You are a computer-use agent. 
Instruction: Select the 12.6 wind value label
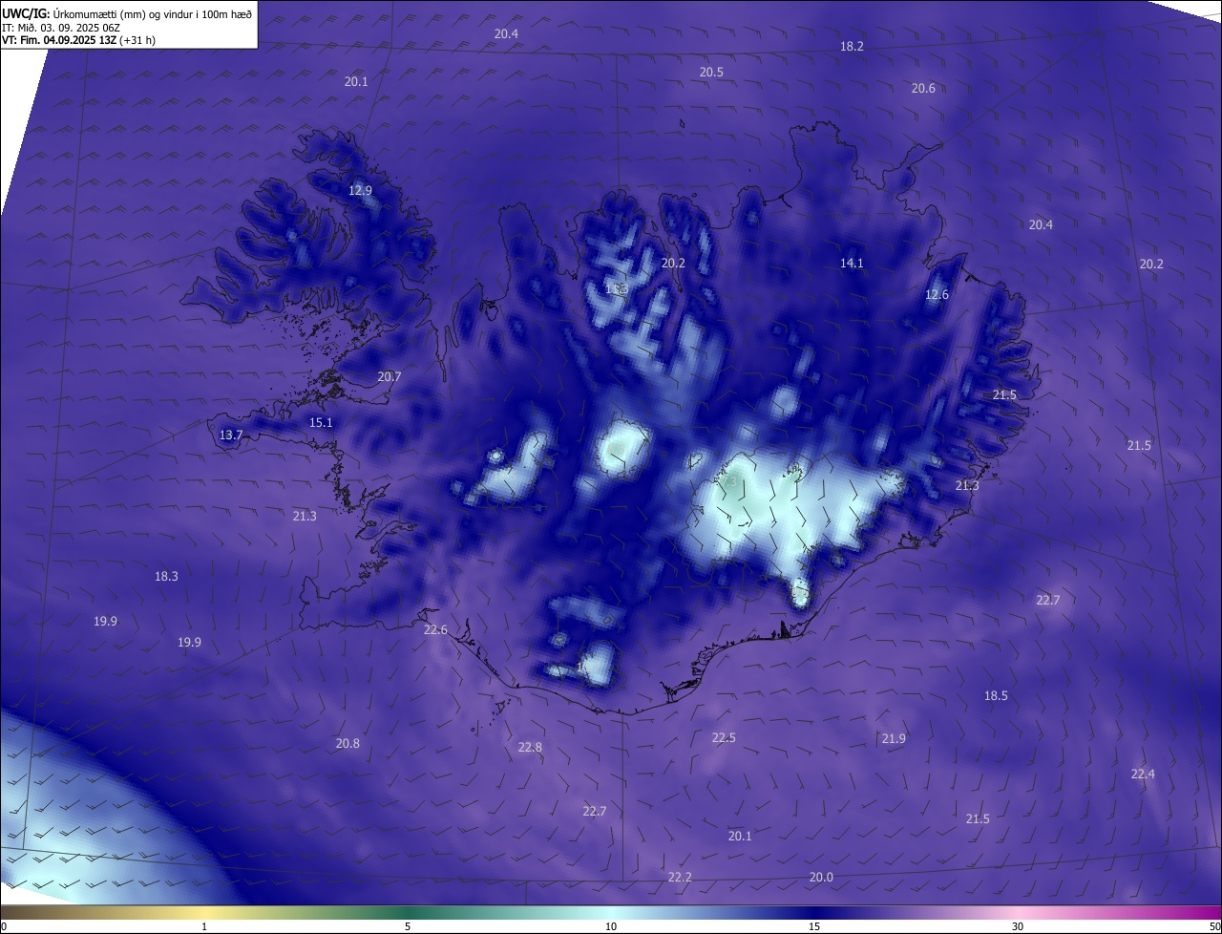coord(938,294)
